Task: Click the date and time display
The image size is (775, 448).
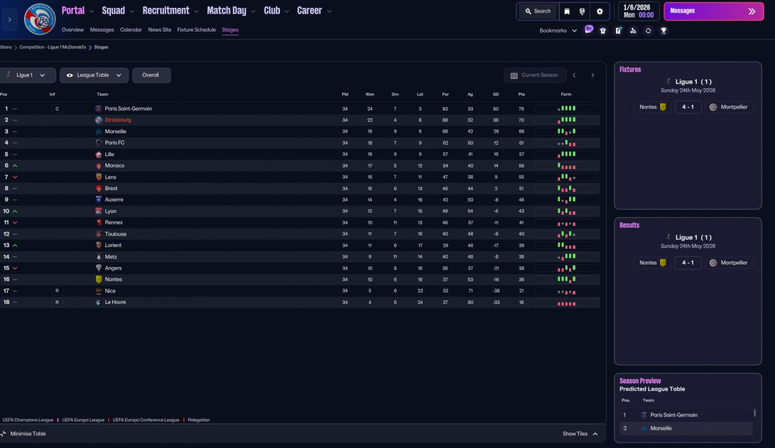Action: pos(639,11)
